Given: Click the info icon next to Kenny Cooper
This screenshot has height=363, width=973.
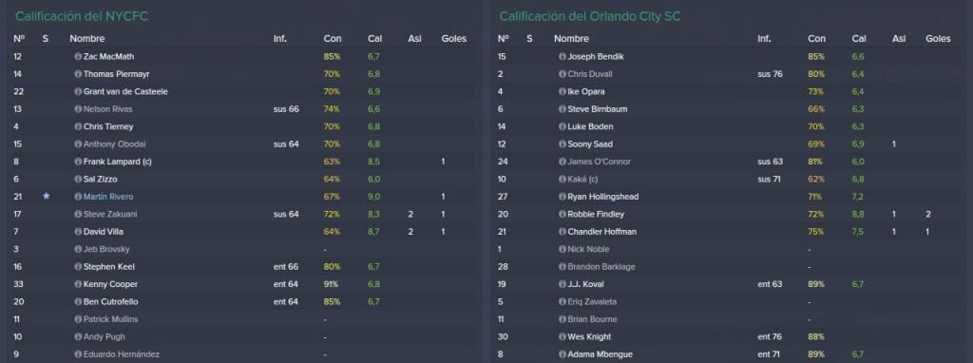Looking at the screenshot, I should pos(78,284).
